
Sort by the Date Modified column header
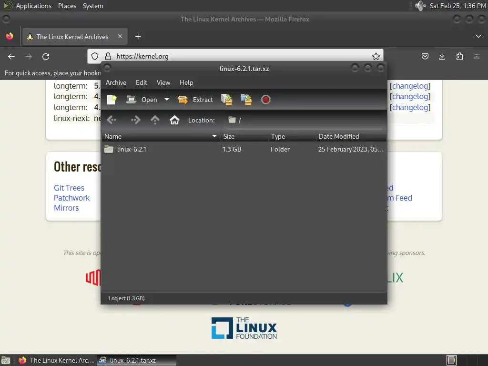[351, 136]
